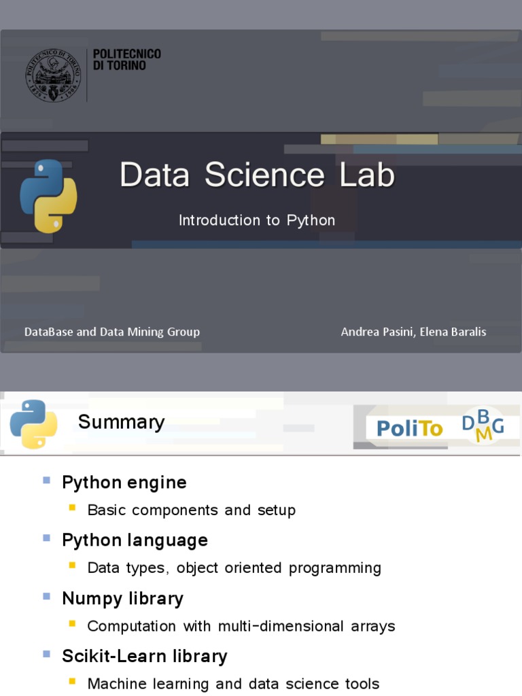Click the DataBase and Data Mining Group text

pyautogui.click(x=112, y=332)
